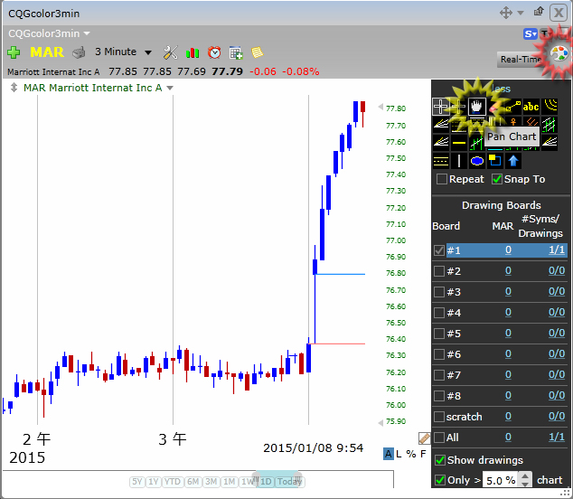
Task: Check the scratch board checkbox
Action: click(x=439, y=417)
